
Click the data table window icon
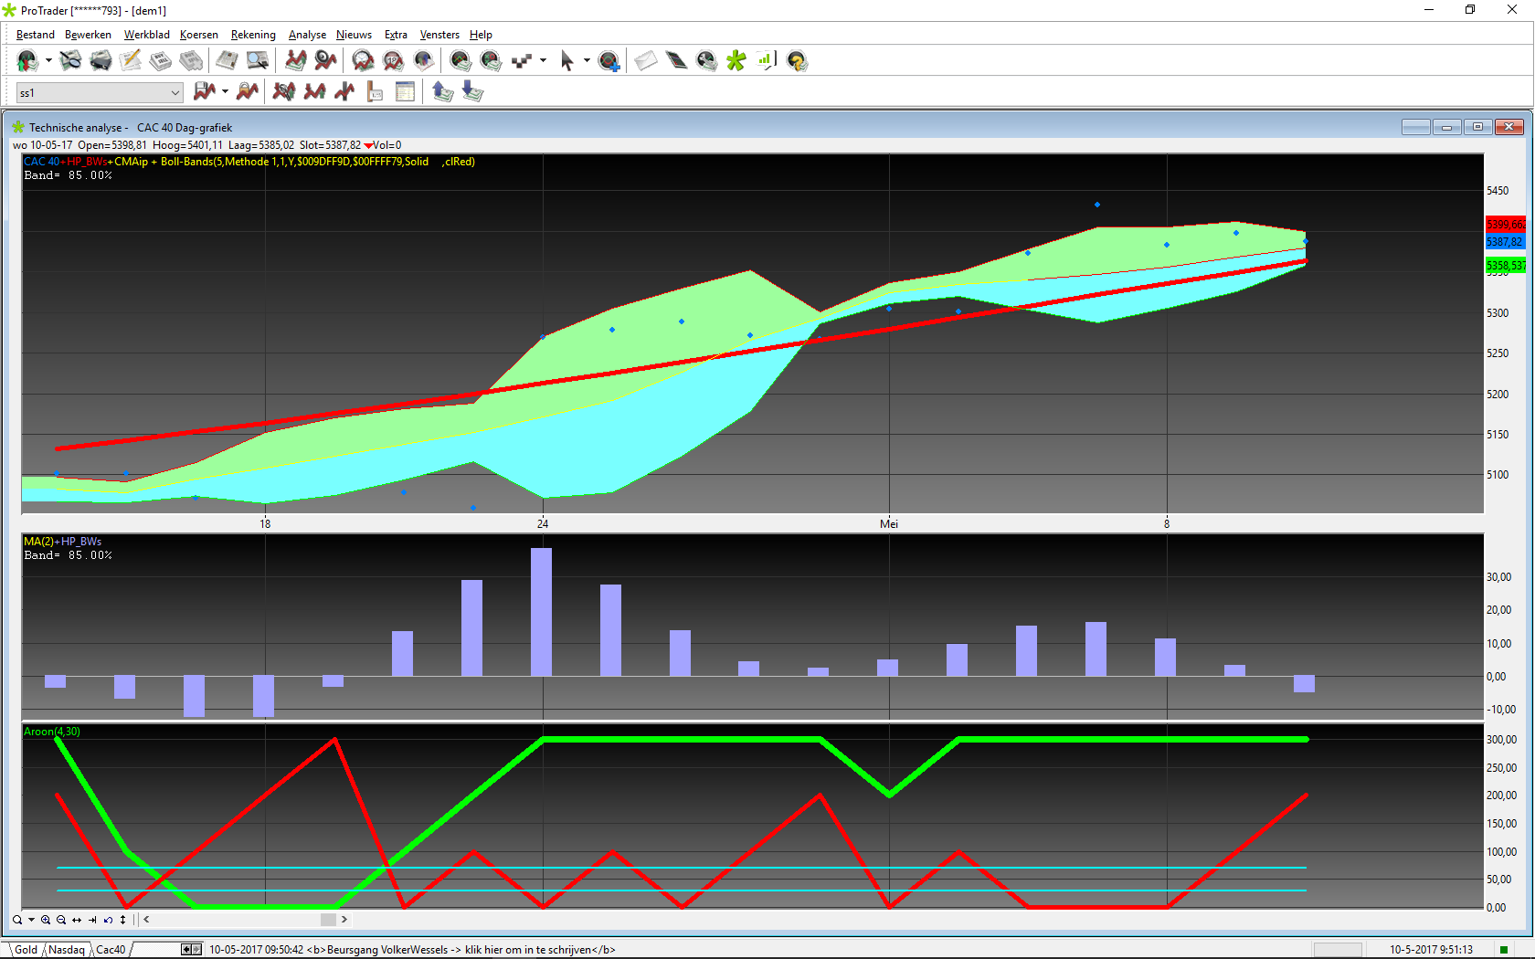pyautogui.click(x=405, y=91)
